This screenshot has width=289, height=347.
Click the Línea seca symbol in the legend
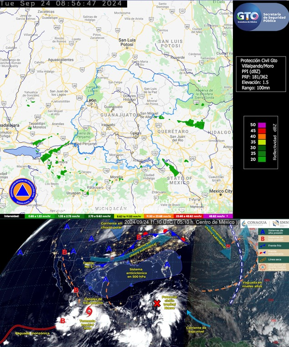pos(263,259)
